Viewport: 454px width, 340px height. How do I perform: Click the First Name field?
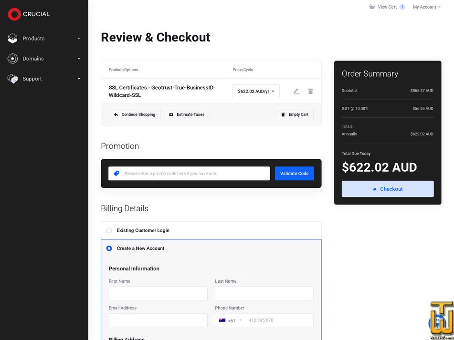(158, 293)
